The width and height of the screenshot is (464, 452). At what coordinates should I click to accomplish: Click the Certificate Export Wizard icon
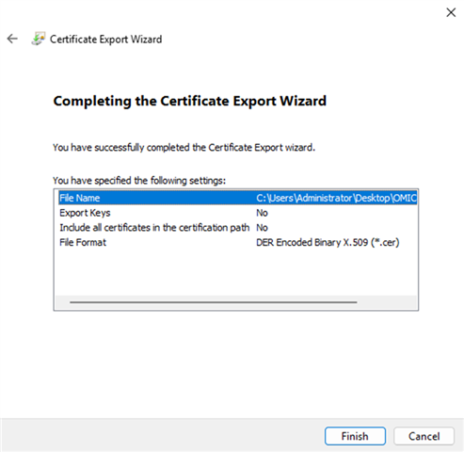39,39
